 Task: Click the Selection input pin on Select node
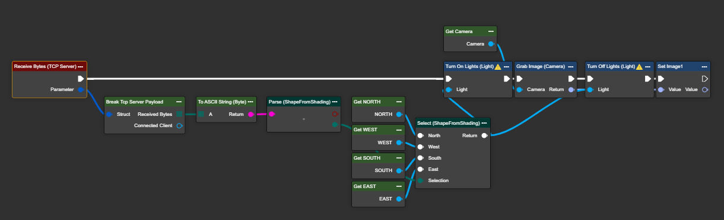click(421, 180)
